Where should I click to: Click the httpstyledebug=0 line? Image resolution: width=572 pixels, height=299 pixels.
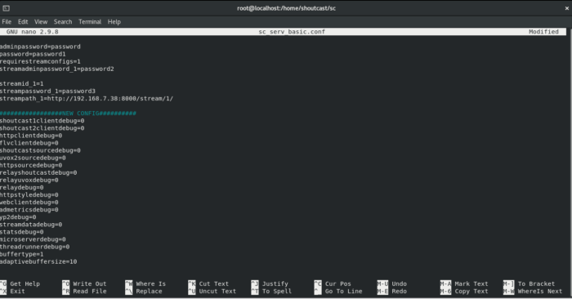29,195
